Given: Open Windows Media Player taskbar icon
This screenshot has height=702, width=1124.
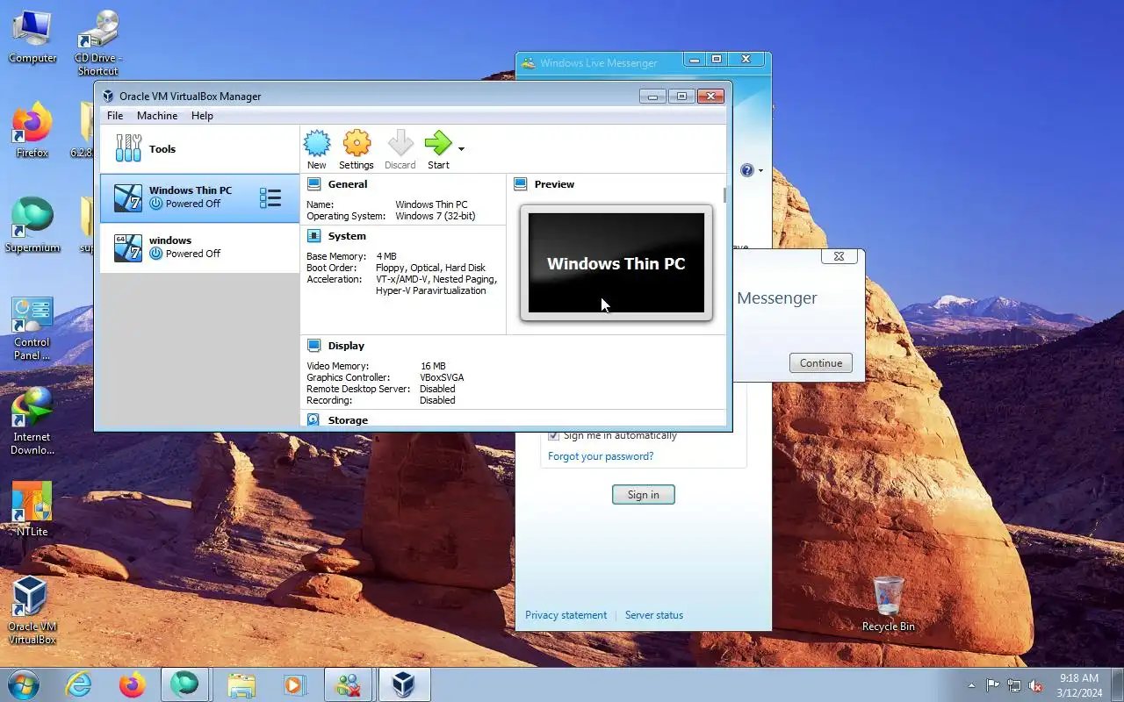Looking at the screenshot, I should pyautogui.click(x=294, y=684).
